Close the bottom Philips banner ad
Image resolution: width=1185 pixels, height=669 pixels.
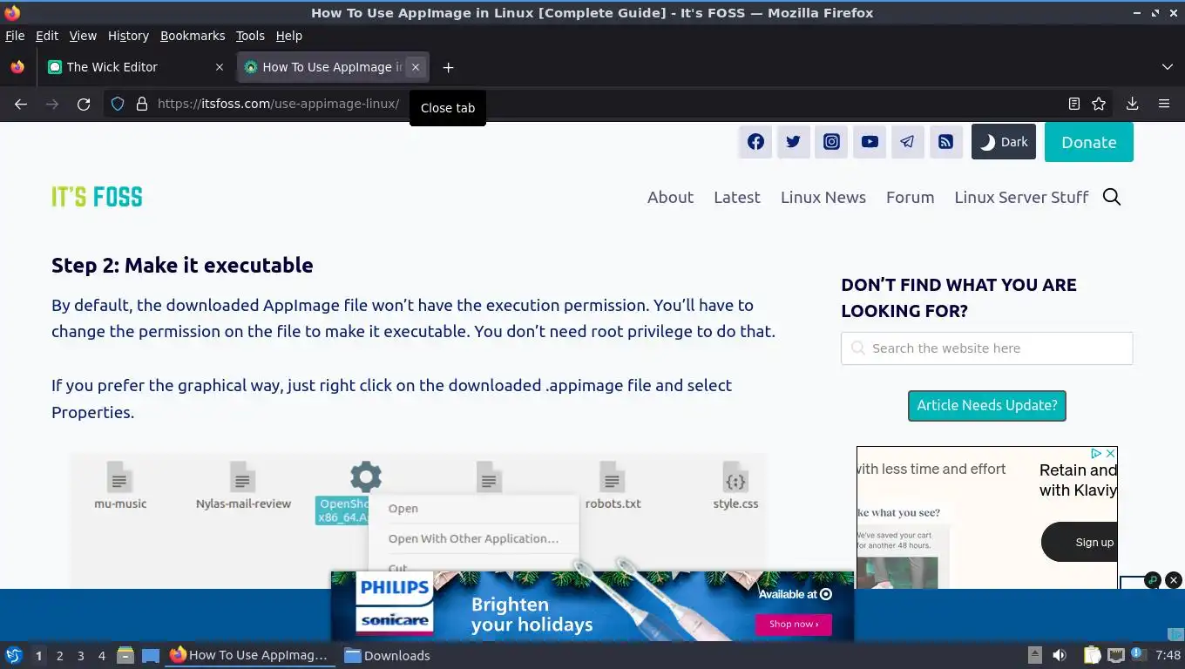point(1174,579)
